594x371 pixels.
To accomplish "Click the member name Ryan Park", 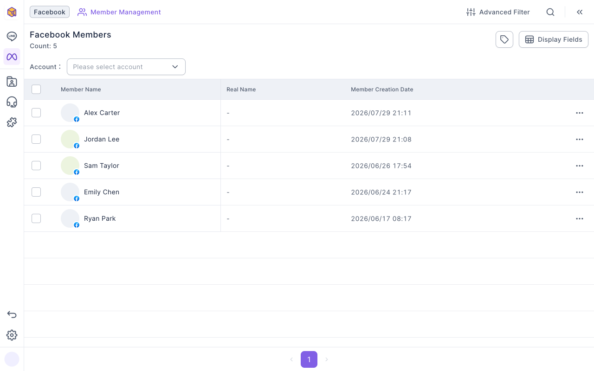I will coord(100,218).
